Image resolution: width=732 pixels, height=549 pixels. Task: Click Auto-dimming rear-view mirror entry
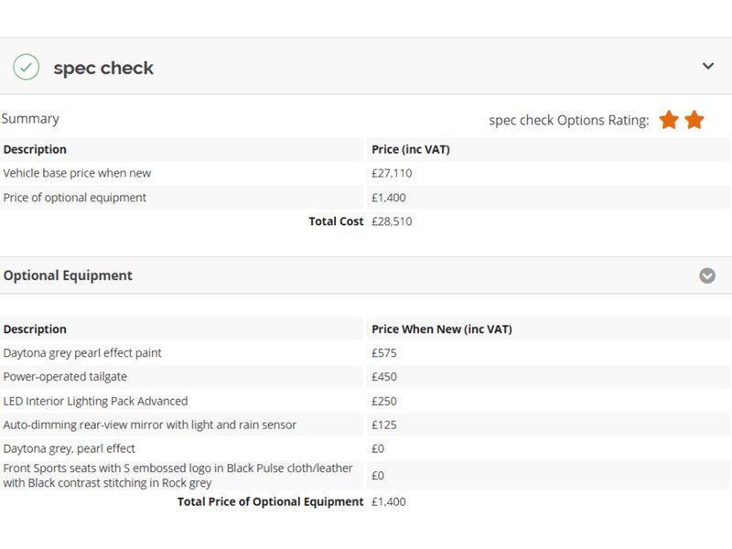149,425
